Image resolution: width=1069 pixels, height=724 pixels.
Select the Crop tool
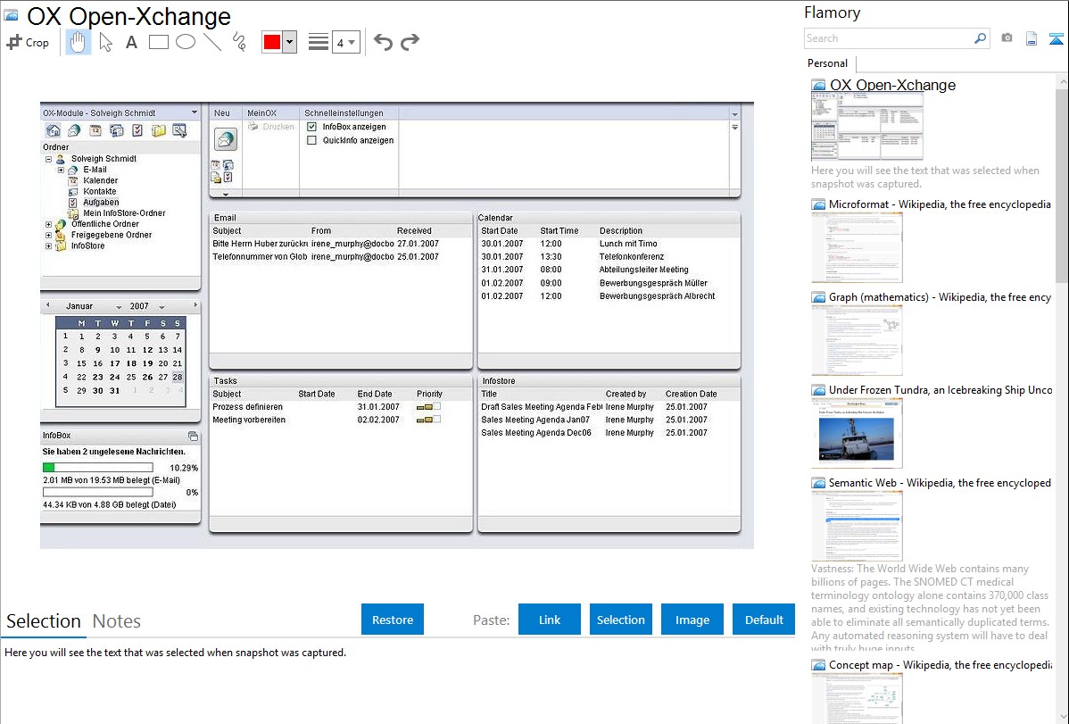click(28, 42)
